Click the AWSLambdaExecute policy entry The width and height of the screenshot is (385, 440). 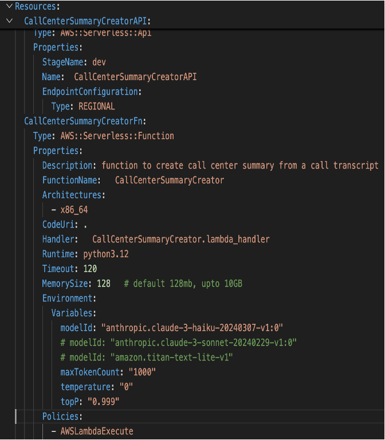point(96,431)
